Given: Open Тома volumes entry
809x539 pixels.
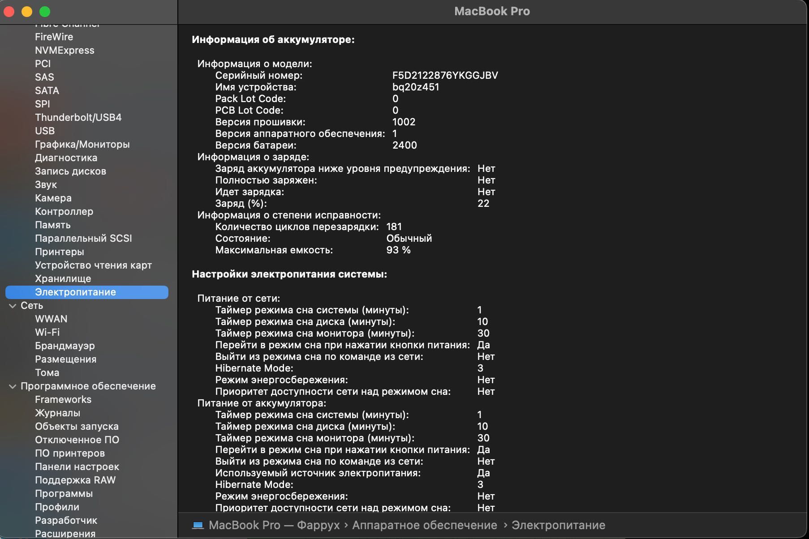Looking at the screenshot, I should pyautogui.click(x=47, y=372).
